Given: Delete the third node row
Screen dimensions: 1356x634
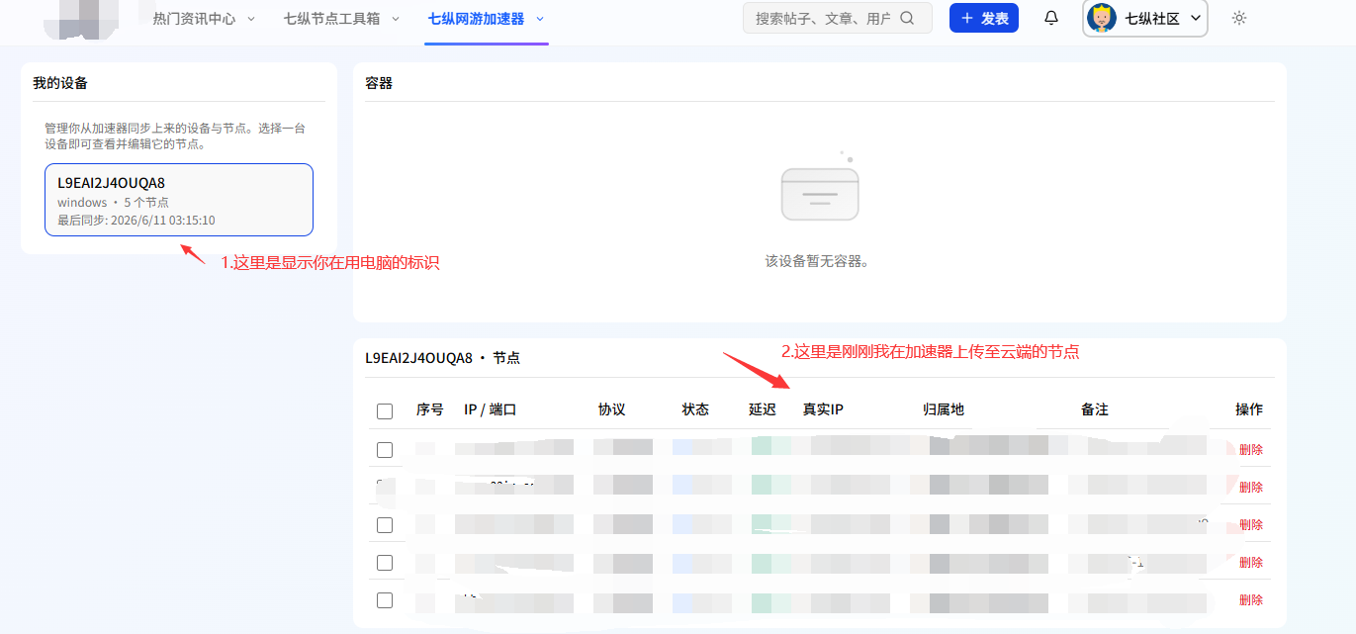Looking at the screenshot, I should 1251,524.
